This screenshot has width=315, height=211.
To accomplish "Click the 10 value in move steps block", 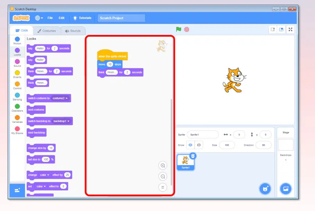I will point(110,64).
